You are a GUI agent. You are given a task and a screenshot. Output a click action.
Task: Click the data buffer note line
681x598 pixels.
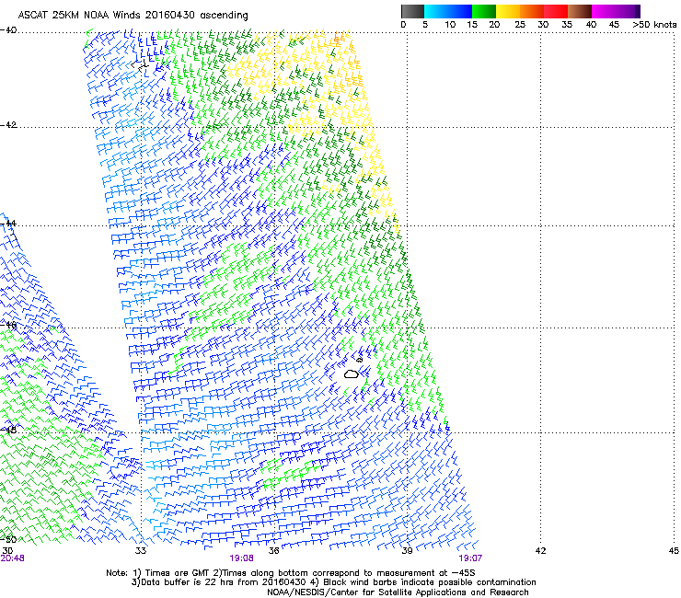(x=333, y=582)
